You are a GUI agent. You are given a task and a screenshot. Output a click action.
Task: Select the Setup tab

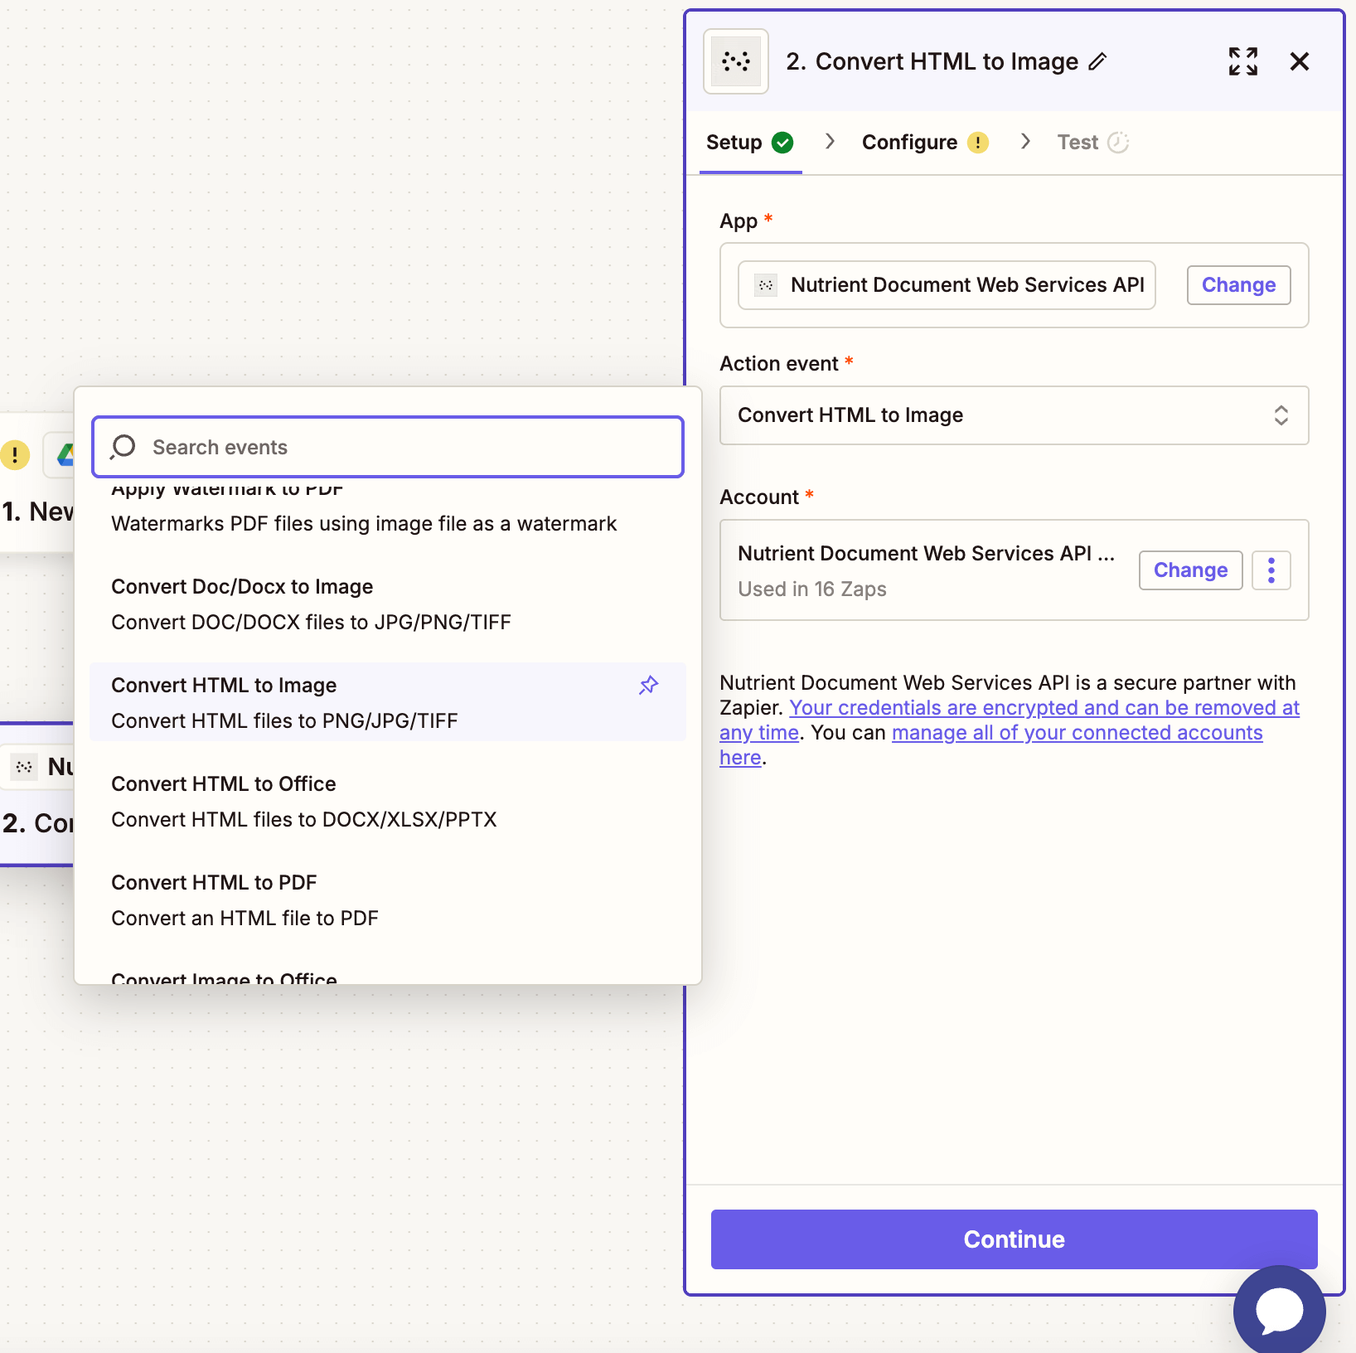tap(736, 142)
